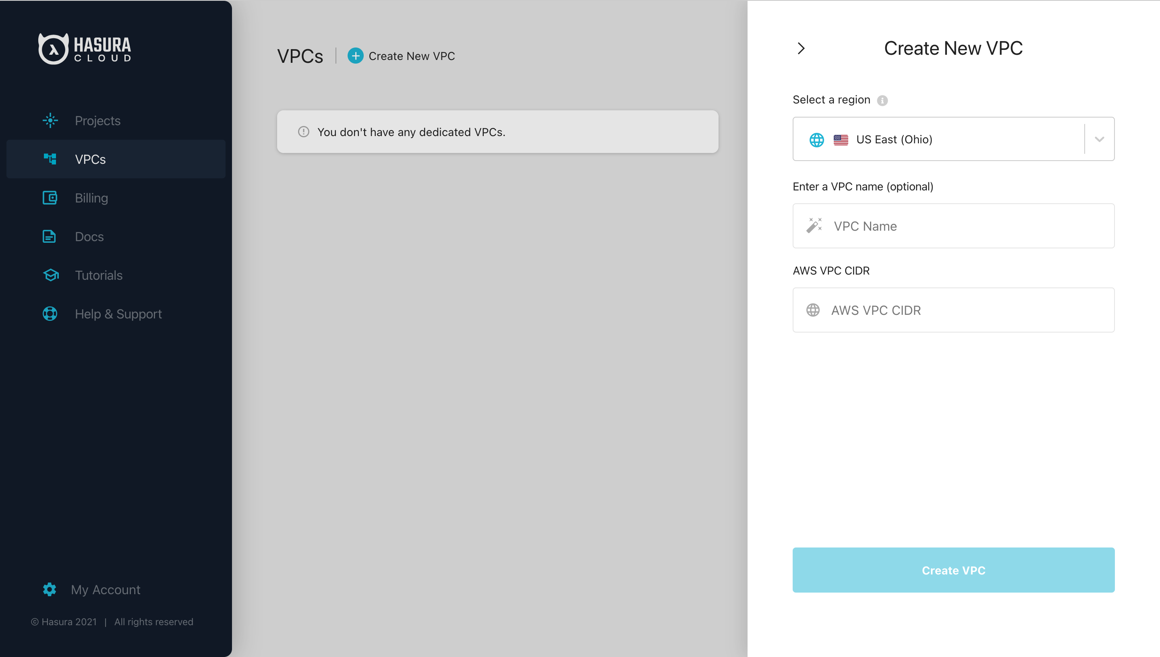This screenshot has height=657, width=1160.
Task: Open the US East (Ohio) region selector
Action: point(939,139)
